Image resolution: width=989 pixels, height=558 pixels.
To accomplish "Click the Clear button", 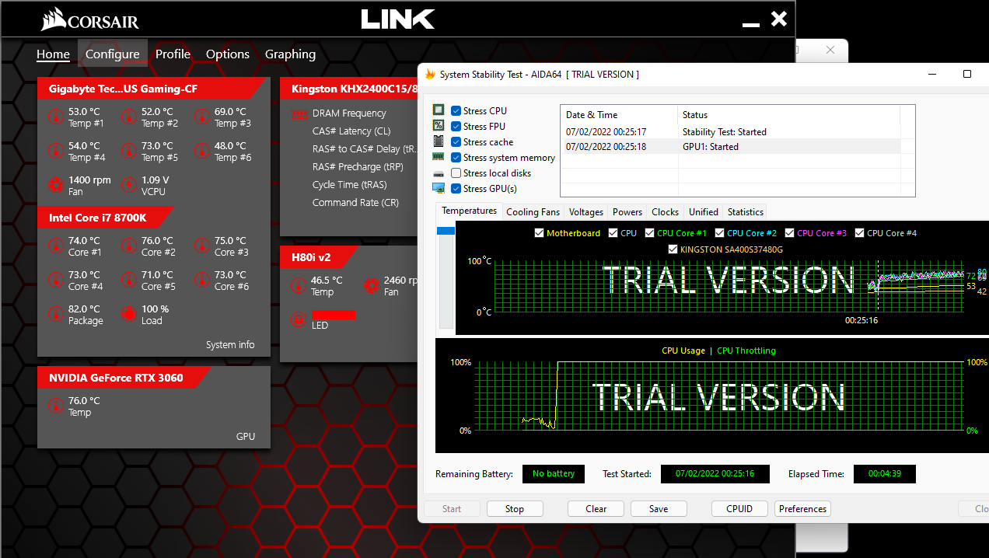I will [596, 509].
